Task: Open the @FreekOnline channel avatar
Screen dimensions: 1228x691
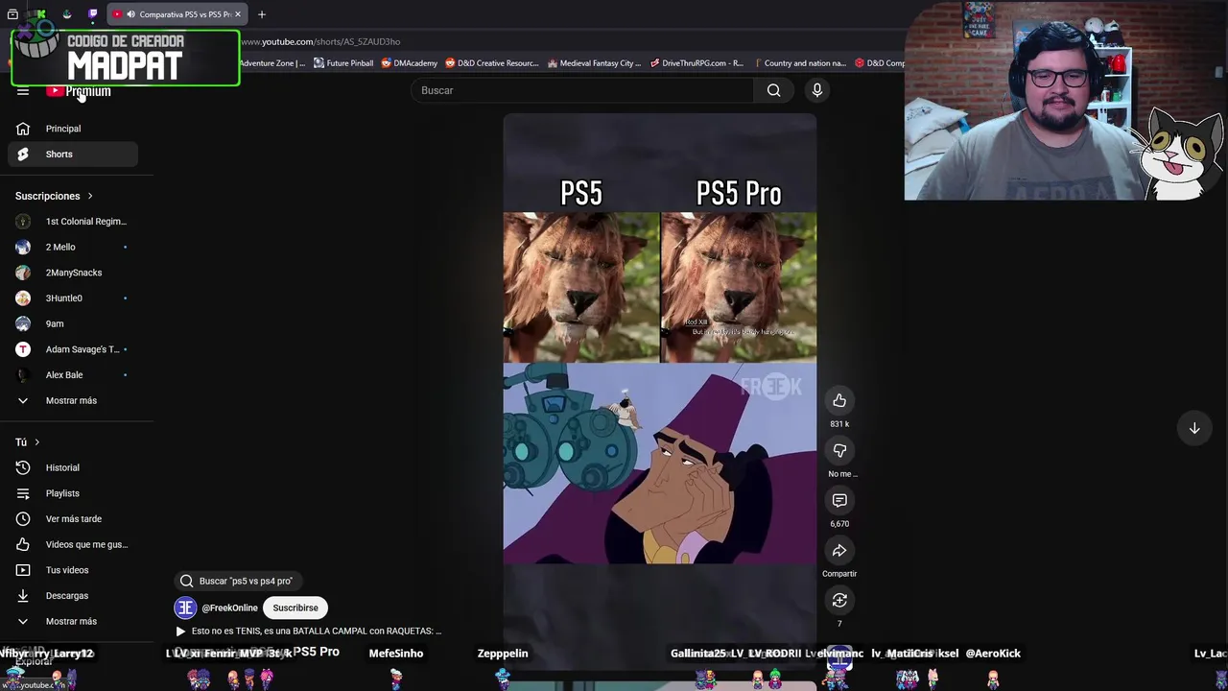Action: coord(185,608)
